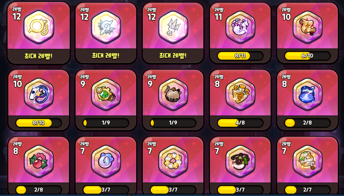Select the purple seahorse treasure icon
Viewport: 344px width, 196px height.
(x=240, y=27)
